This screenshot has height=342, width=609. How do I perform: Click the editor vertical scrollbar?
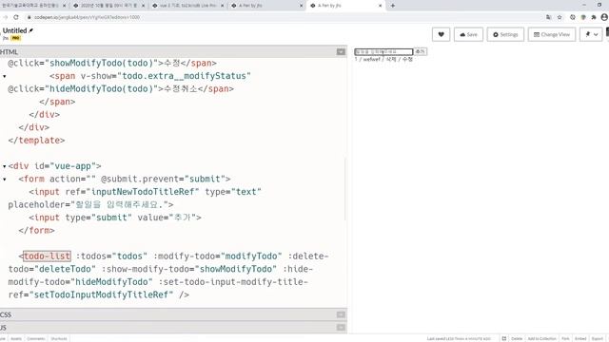point(345,189)
